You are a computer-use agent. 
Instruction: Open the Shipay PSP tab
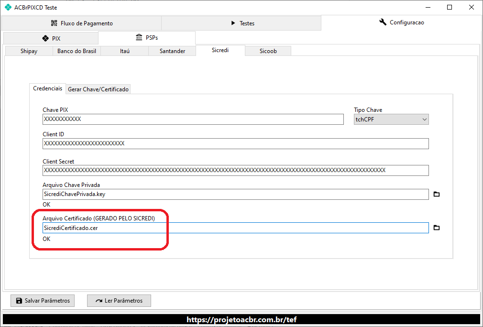point(29,51)
